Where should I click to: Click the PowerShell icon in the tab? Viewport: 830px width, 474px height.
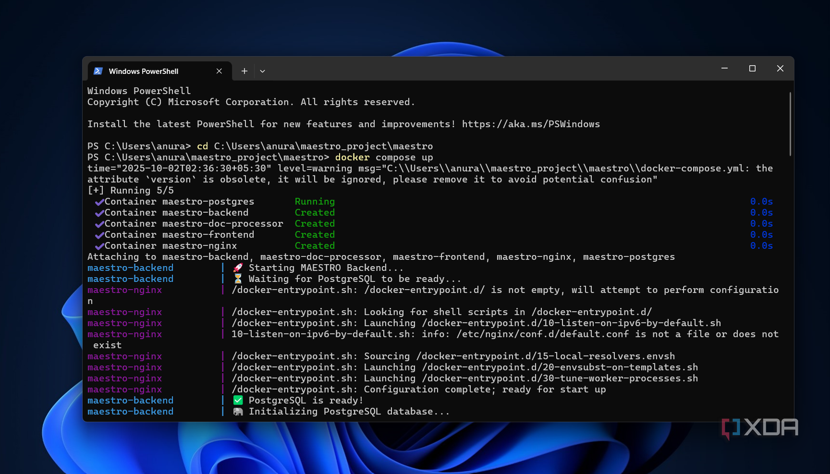coord(99,71)
